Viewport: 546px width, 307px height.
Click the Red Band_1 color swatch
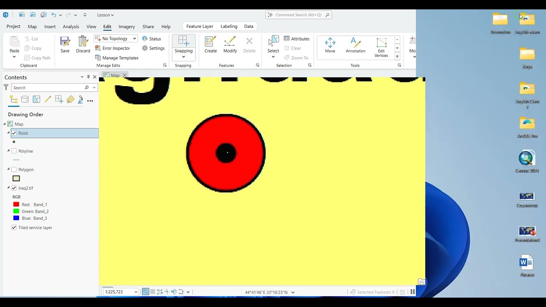16,205
